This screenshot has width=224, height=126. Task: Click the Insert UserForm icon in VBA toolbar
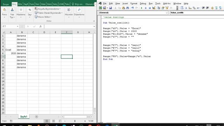tap(105, 8)
